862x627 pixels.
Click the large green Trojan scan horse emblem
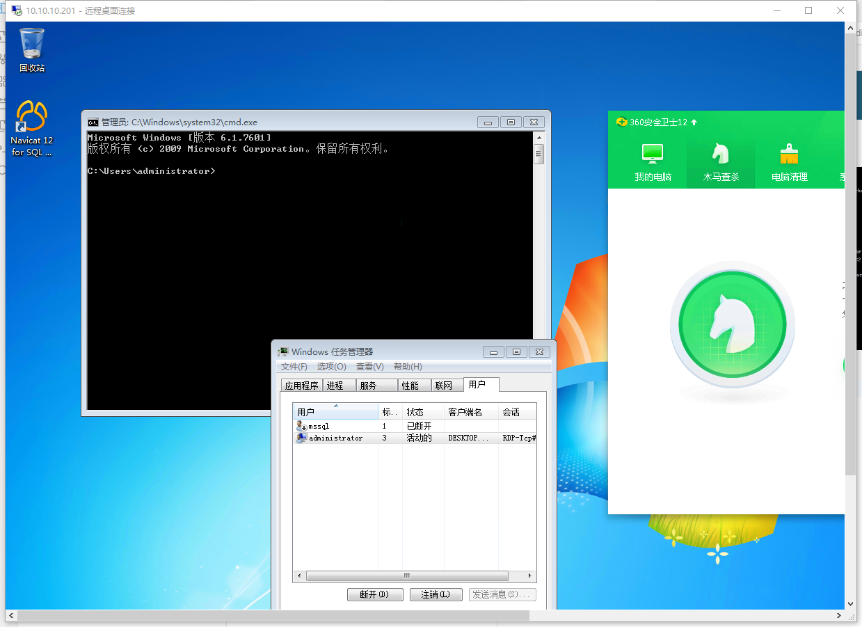click(x=732, y=324)
